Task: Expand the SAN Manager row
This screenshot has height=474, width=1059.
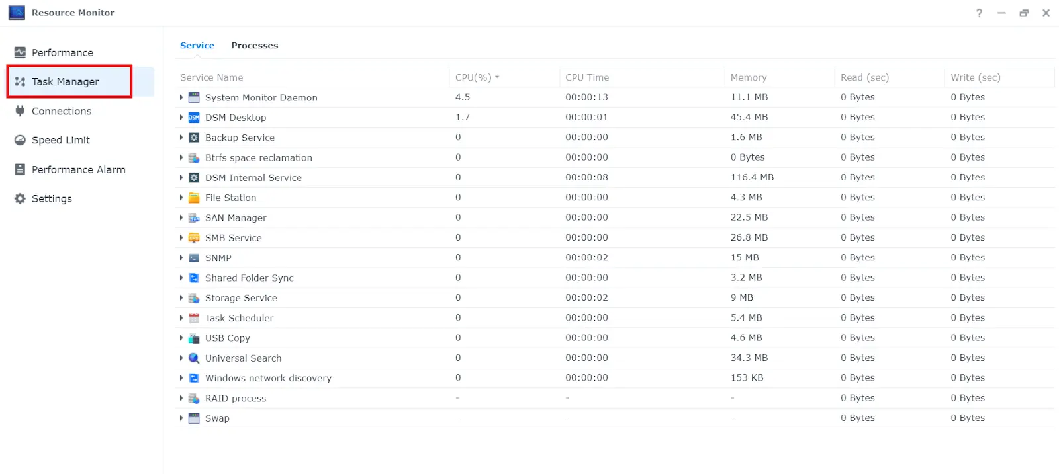Action: tap(181, 218)
